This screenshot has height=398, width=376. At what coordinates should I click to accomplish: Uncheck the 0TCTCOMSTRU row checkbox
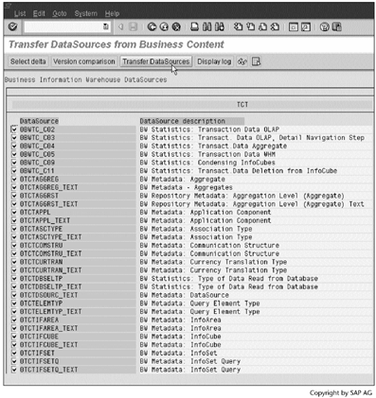tap(13, 245)
